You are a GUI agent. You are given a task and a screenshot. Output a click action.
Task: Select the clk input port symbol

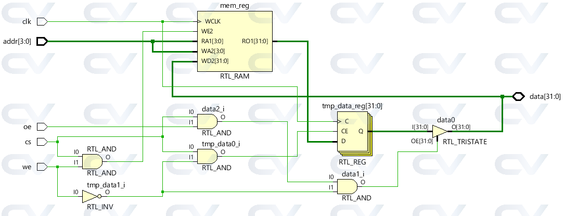point(43,22)
